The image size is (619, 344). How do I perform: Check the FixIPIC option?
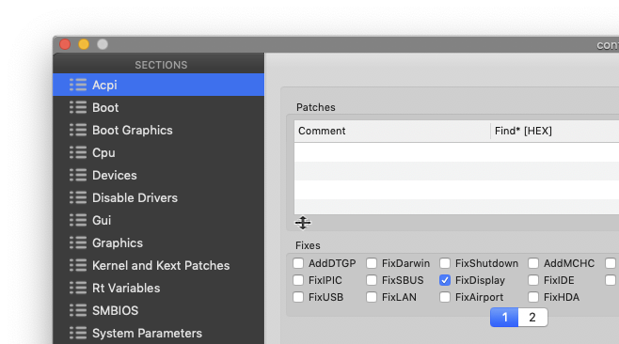[298, 280]
